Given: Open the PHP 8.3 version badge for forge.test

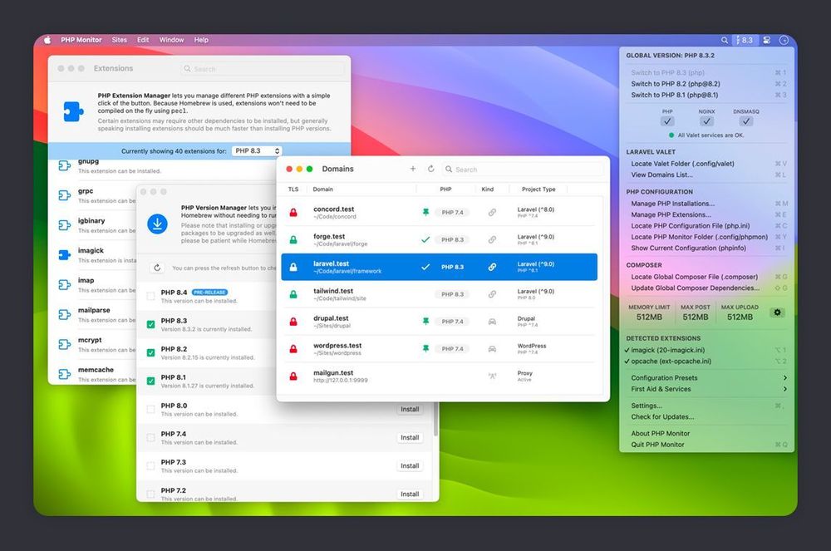Looking at the screenshot, I should coord(452,239).
